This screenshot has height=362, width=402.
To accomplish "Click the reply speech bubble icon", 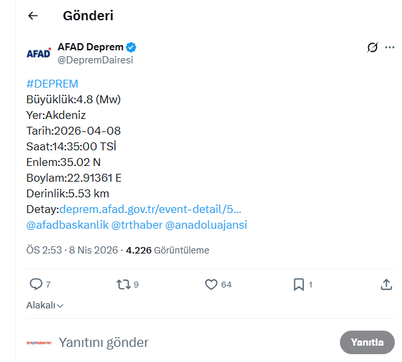I will coord(36,284).
